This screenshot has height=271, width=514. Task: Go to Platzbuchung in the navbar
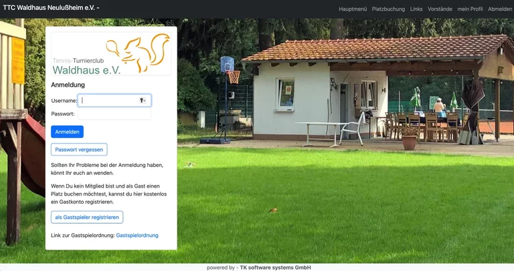pos(388,9)
